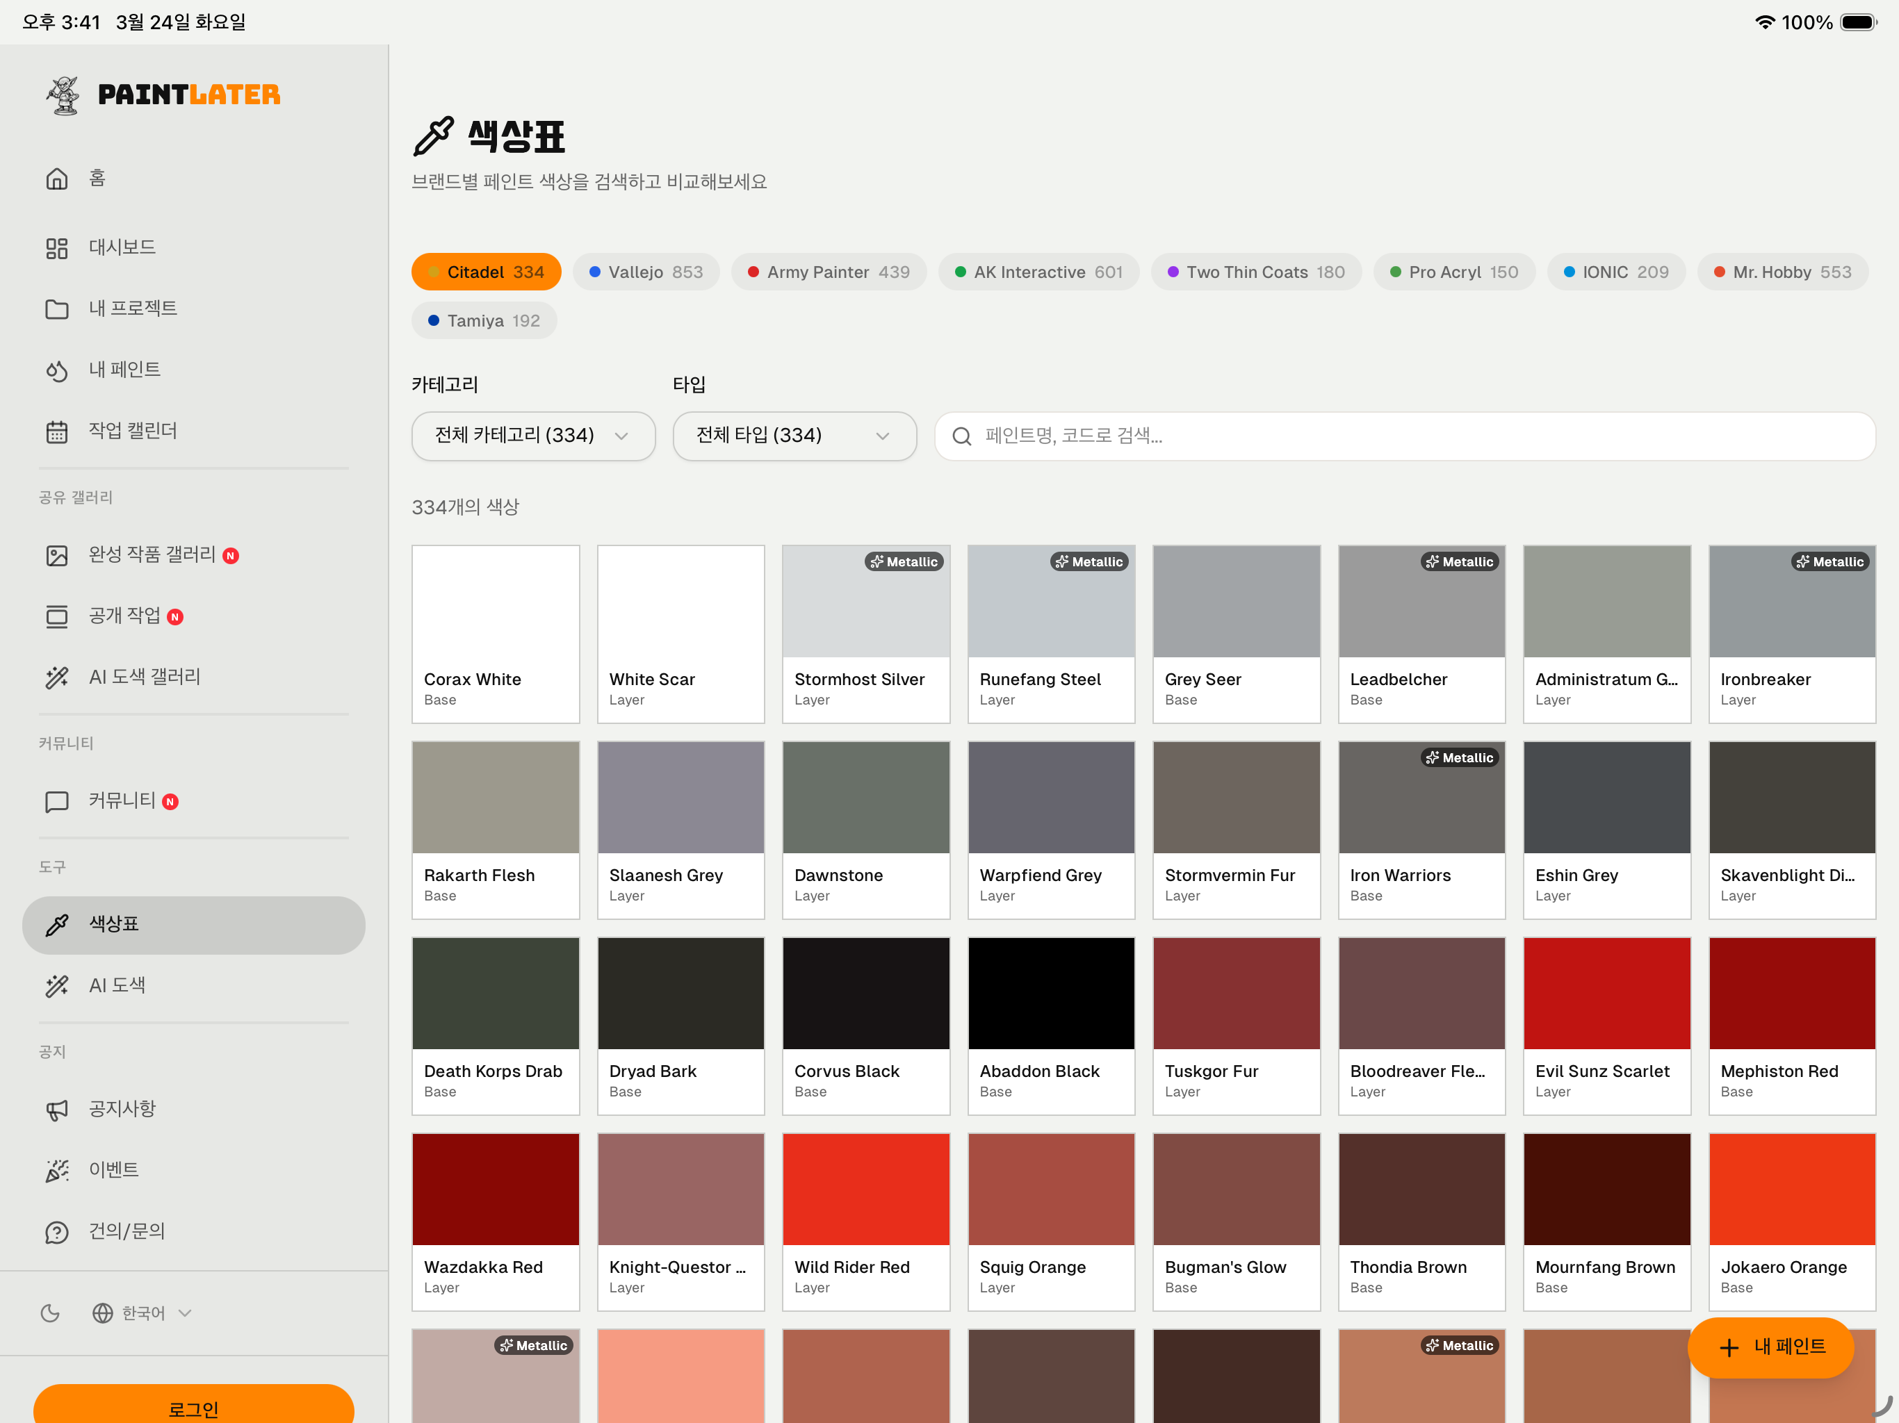The image size is (1899, 1423).
Task: Click the eyedropper icon for 색상표
Action: [x=57, y=926]
